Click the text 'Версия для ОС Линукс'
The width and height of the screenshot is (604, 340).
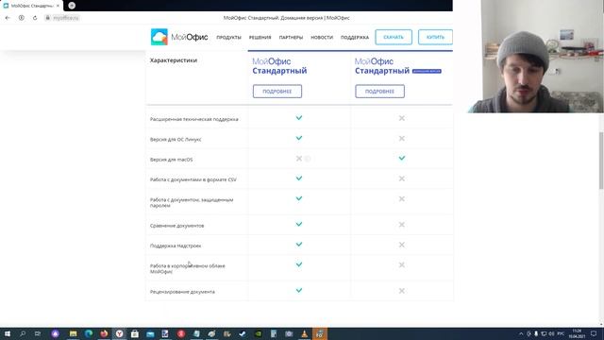coord(176,140)
